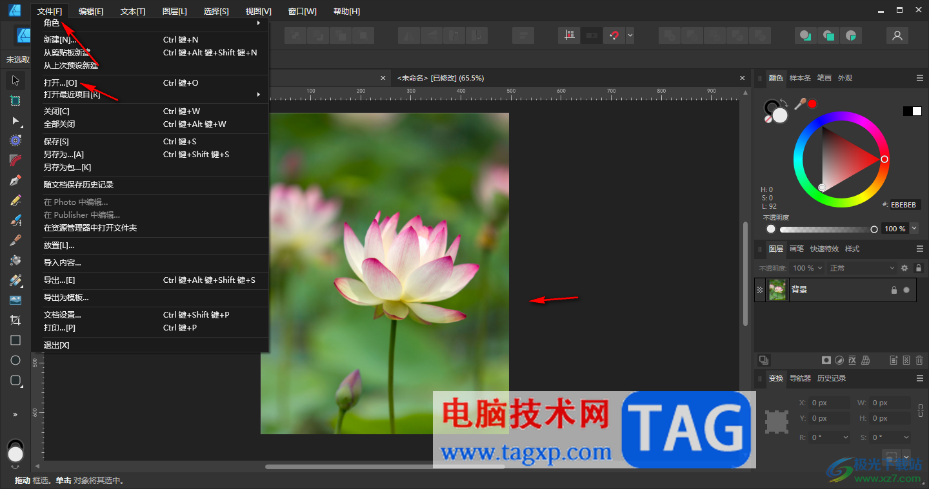The width and height of the screenshot is (929, 489).
Task: Expand the snapping options dropdown arrow
Action: coord(630,35)
